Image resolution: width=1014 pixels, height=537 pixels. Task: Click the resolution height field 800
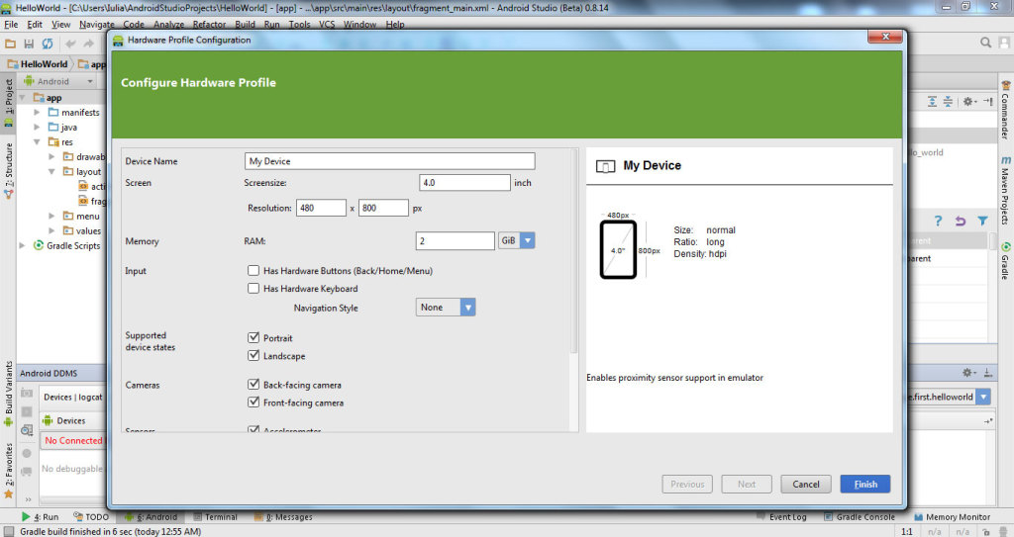point(383,208)
